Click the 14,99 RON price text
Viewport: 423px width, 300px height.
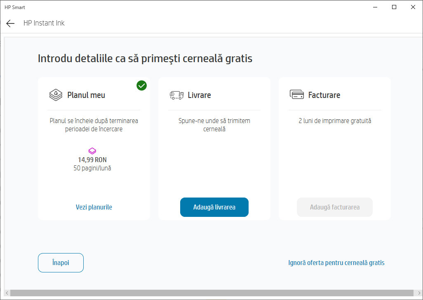click(x=92, y=160)
